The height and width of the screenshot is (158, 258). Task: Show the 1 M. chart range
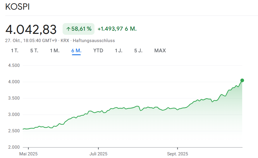point(55,51)
